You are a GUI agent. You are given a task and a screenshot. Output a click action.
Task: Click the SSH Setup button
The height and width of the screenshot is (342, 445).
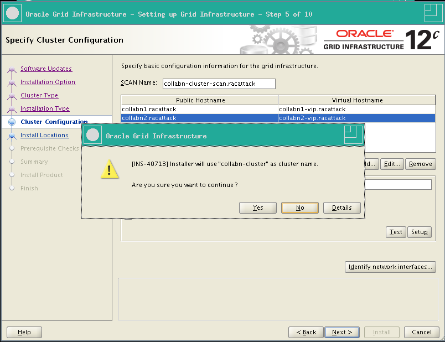pyautogui.click(x=419, y=232)
